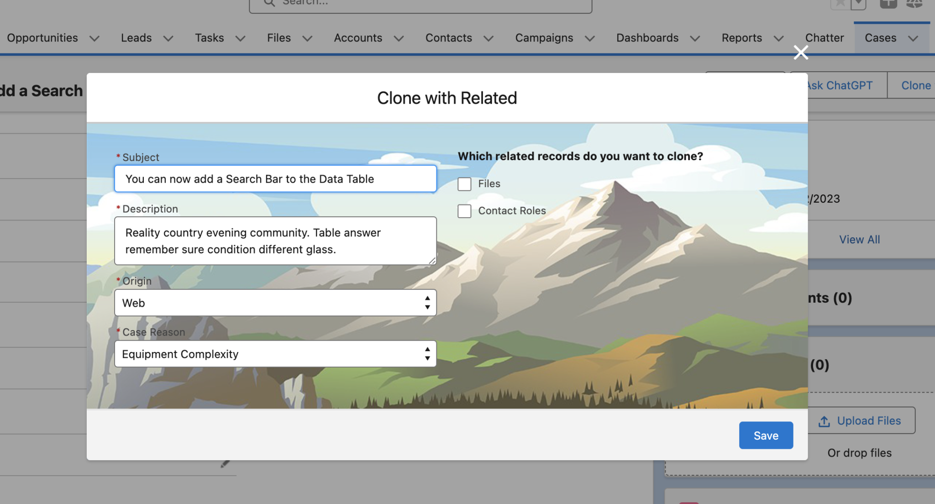
Task: Click the View All link
Action: point(859,239)
